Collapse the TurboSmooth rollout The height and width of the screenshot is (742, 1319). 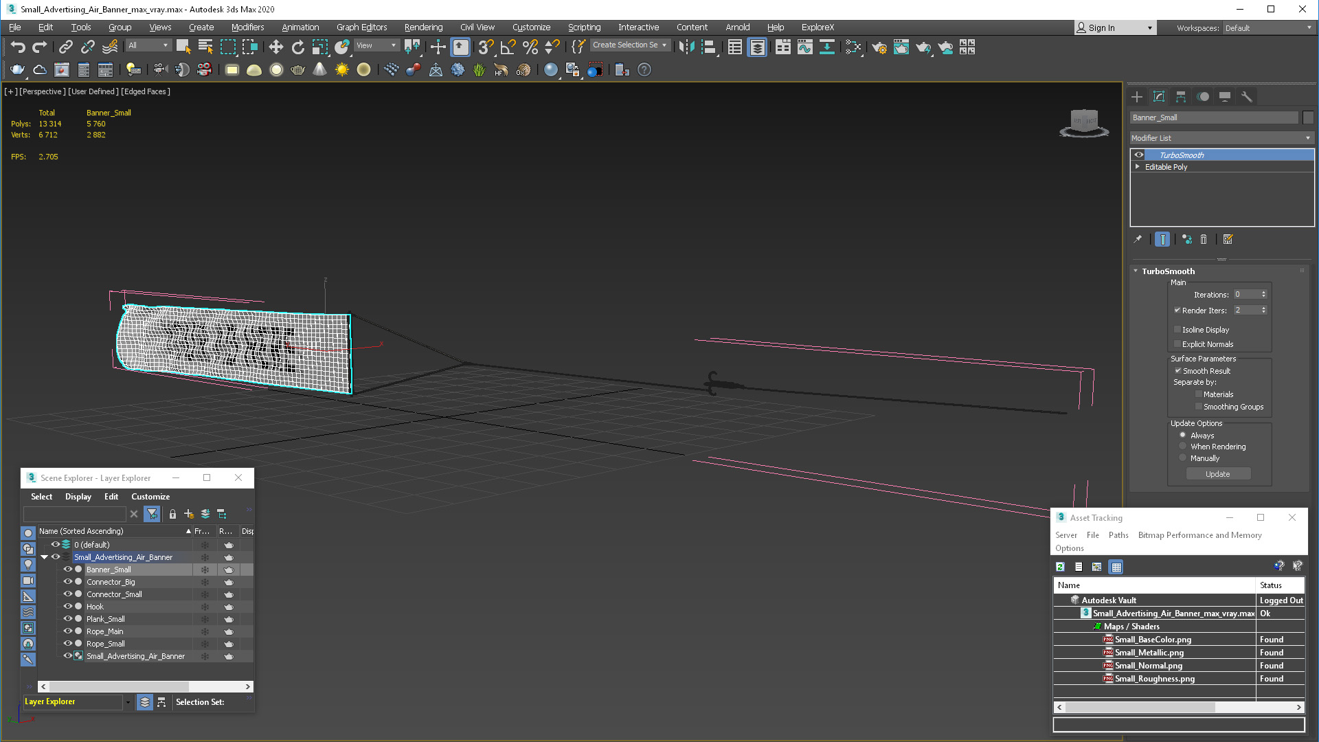[1136, 271]
